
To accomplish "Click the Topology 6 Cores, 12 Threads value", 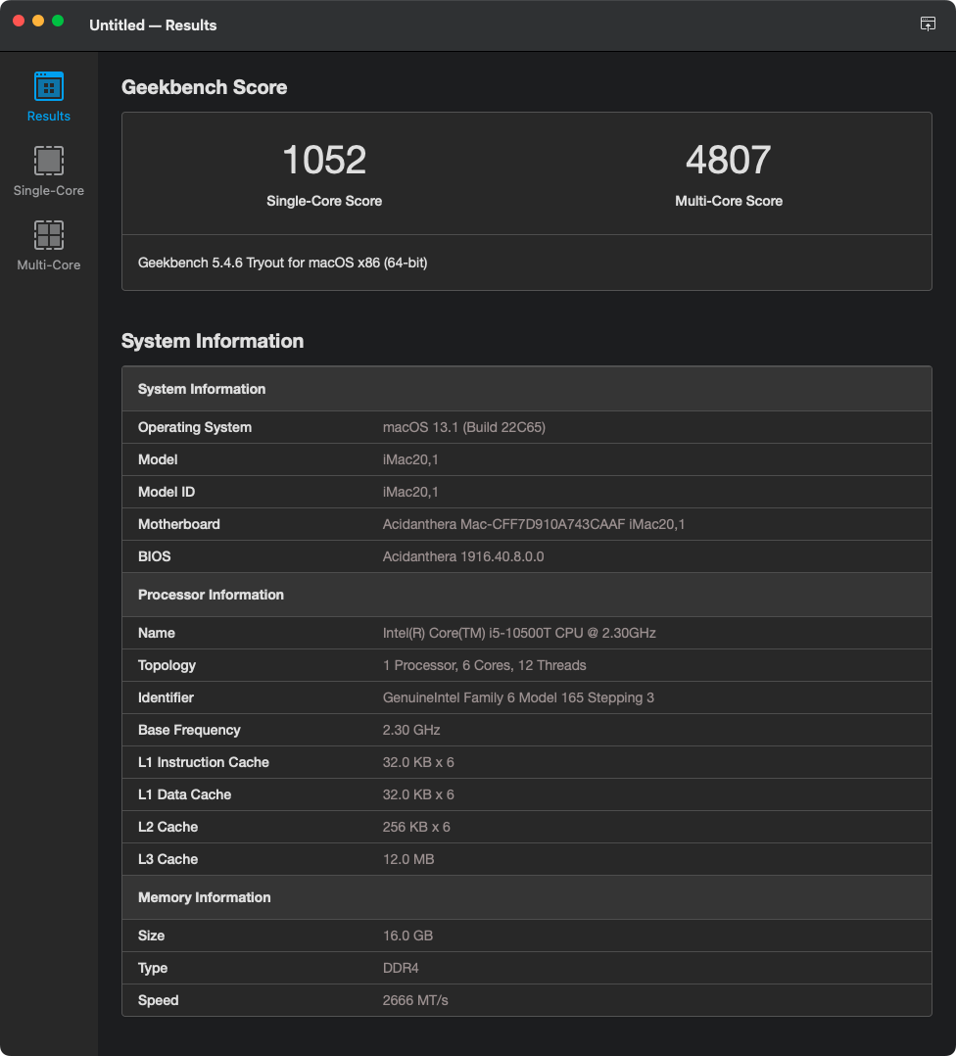I will [484, 665].
